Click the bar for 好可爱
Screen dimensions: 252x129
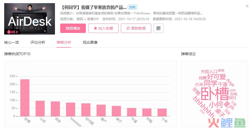pos(86,110)
